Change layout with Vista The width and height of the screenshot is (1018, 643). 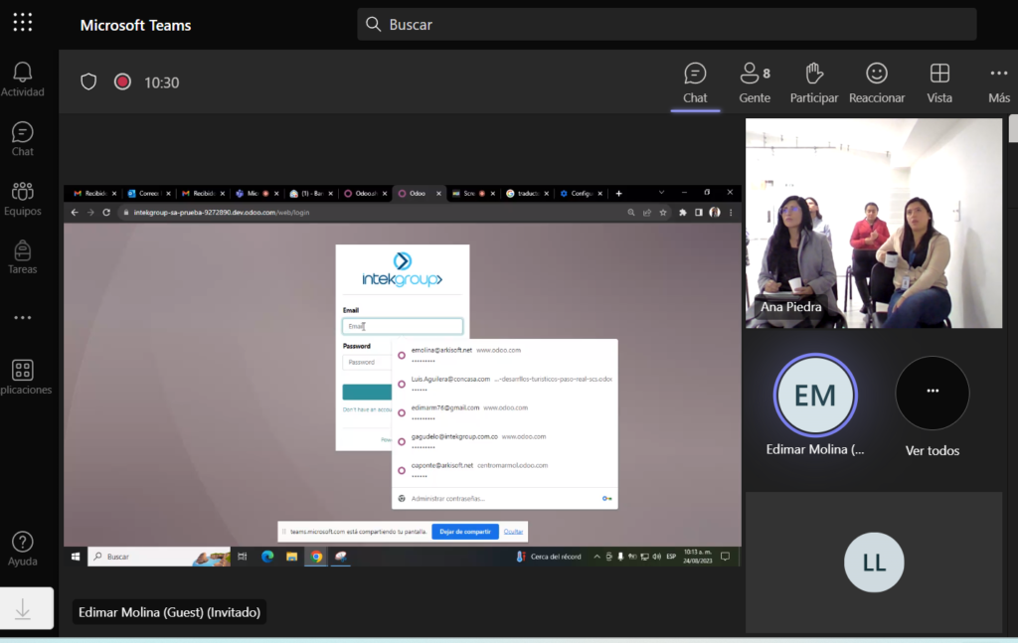(x=939, y=83)
